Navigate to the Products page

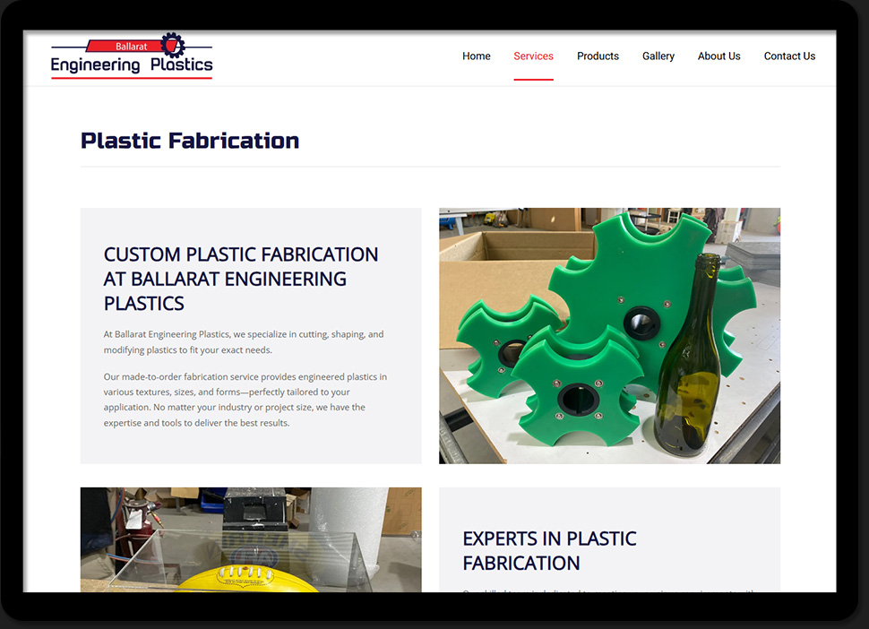click(598, 56)
